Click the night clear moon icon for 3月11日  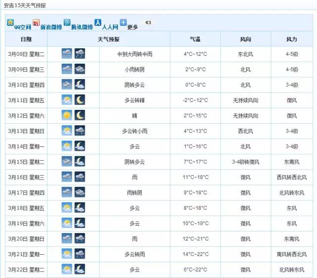point(80,100)
